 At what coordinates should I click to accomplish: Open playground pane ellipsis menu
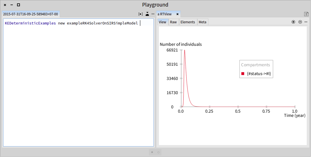point(153,14)
